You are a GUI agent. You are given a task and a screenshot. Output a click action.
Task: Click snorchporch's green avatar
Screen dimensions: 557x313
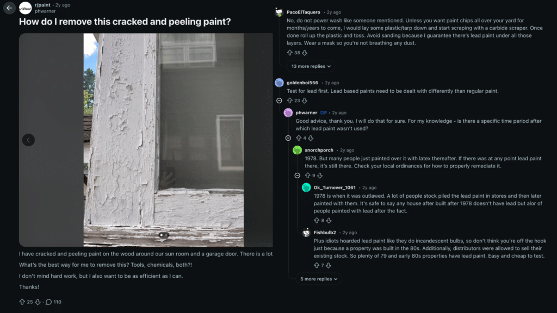[297, 150]
